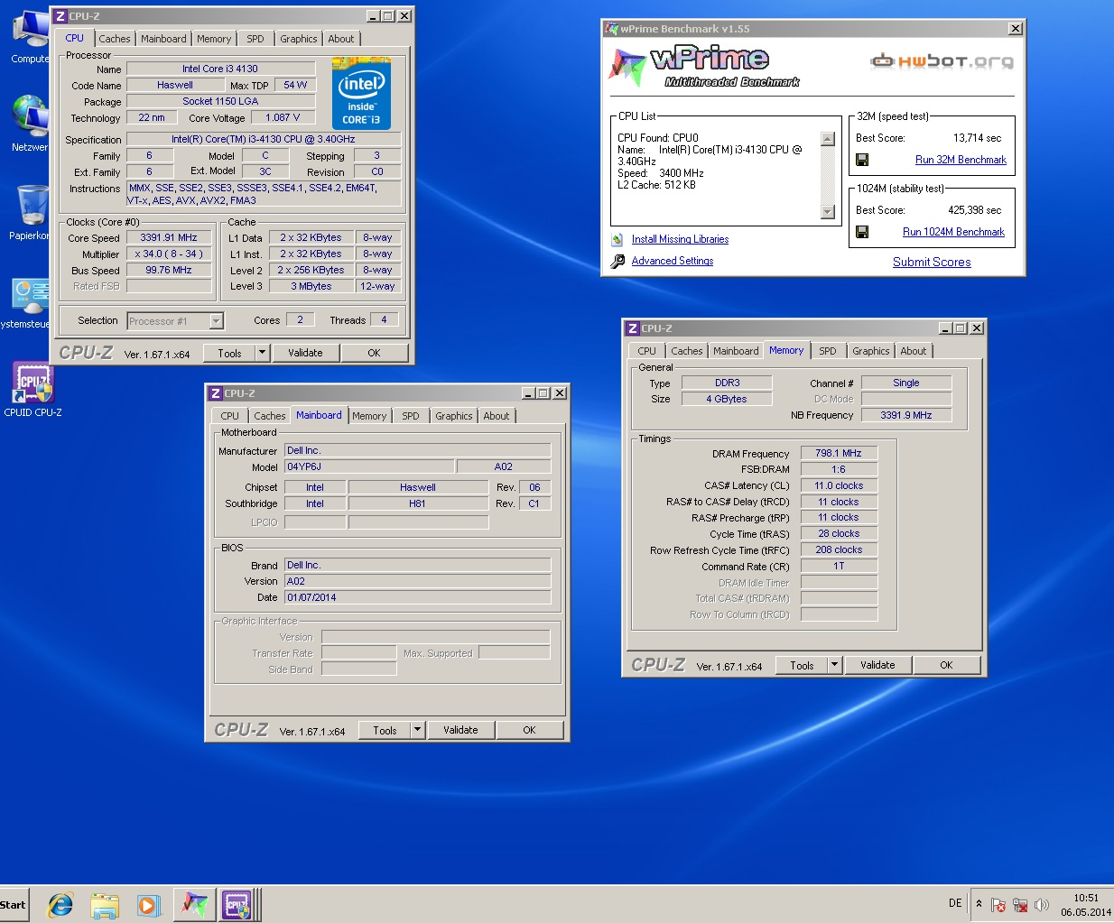Open the Advanced Settings link

click(673, 261)
